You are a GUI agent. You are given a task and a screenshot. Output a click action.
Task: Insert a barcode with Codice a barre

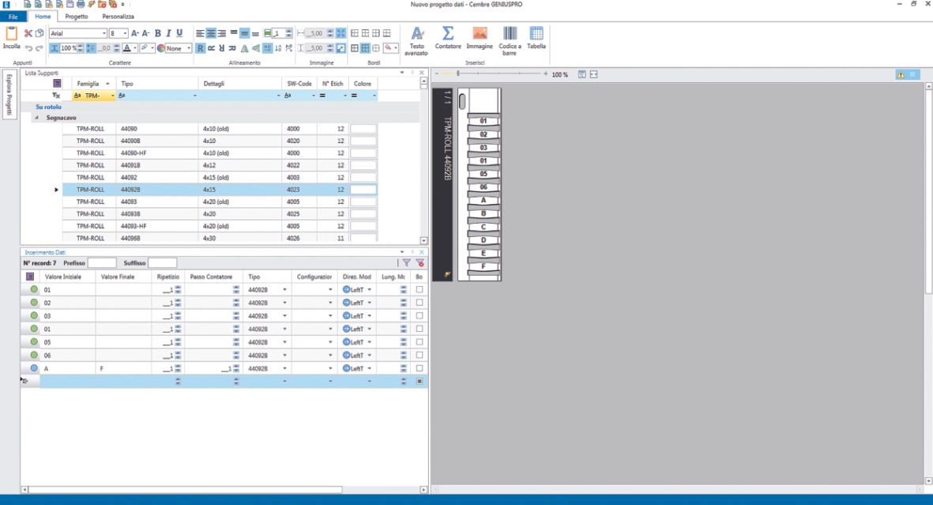pyautogui.click(x=510, y=34)
